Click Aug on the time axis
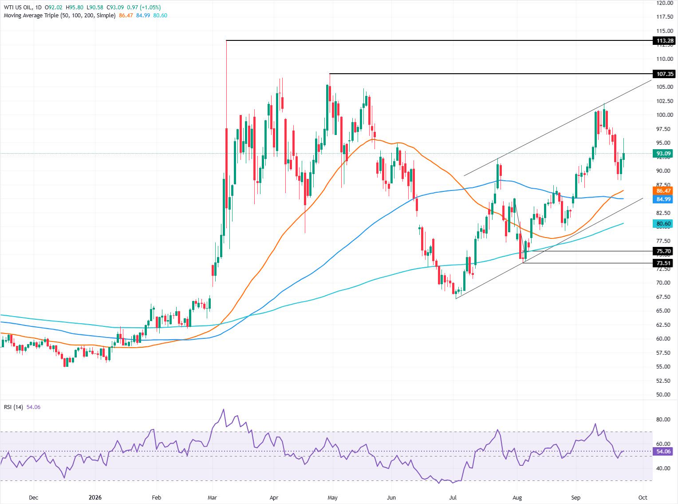Screen dimensions: 678x504 517,498
